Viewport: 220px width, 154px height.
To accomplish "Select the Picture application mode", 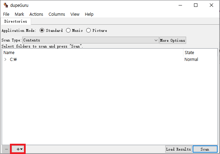I will tap(96, 30).
